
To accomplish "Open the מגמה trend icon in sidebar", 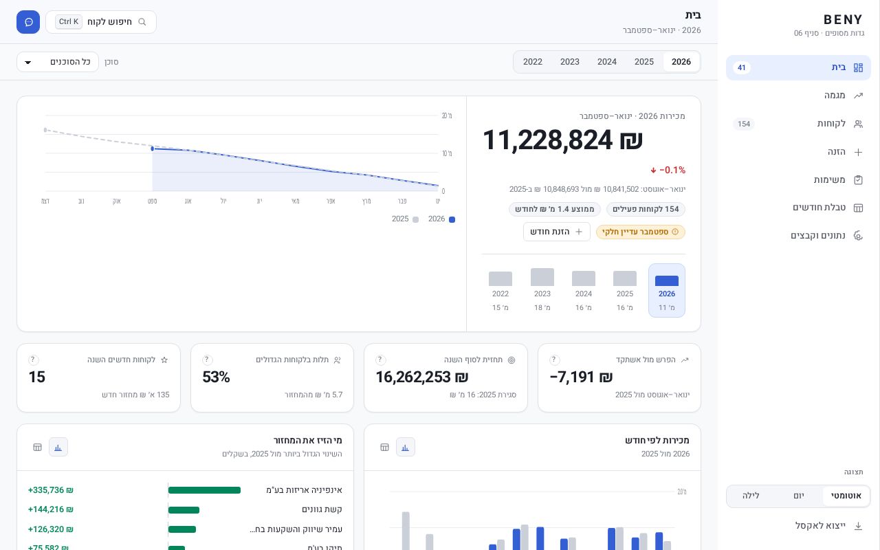I will (858, 96).
